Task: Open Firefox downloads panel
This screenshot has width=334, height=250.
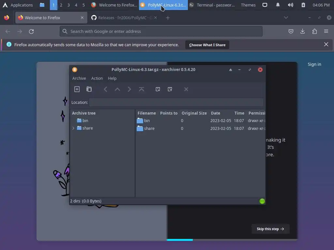Action: (302, 32)
